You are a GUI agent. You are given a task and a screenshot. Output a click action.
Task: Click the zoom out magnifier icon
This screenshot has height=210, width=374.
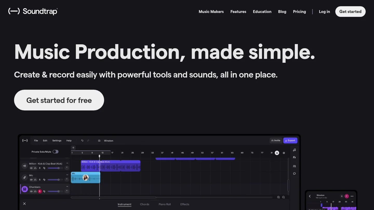pyautogui.click(x=283, y=197)
